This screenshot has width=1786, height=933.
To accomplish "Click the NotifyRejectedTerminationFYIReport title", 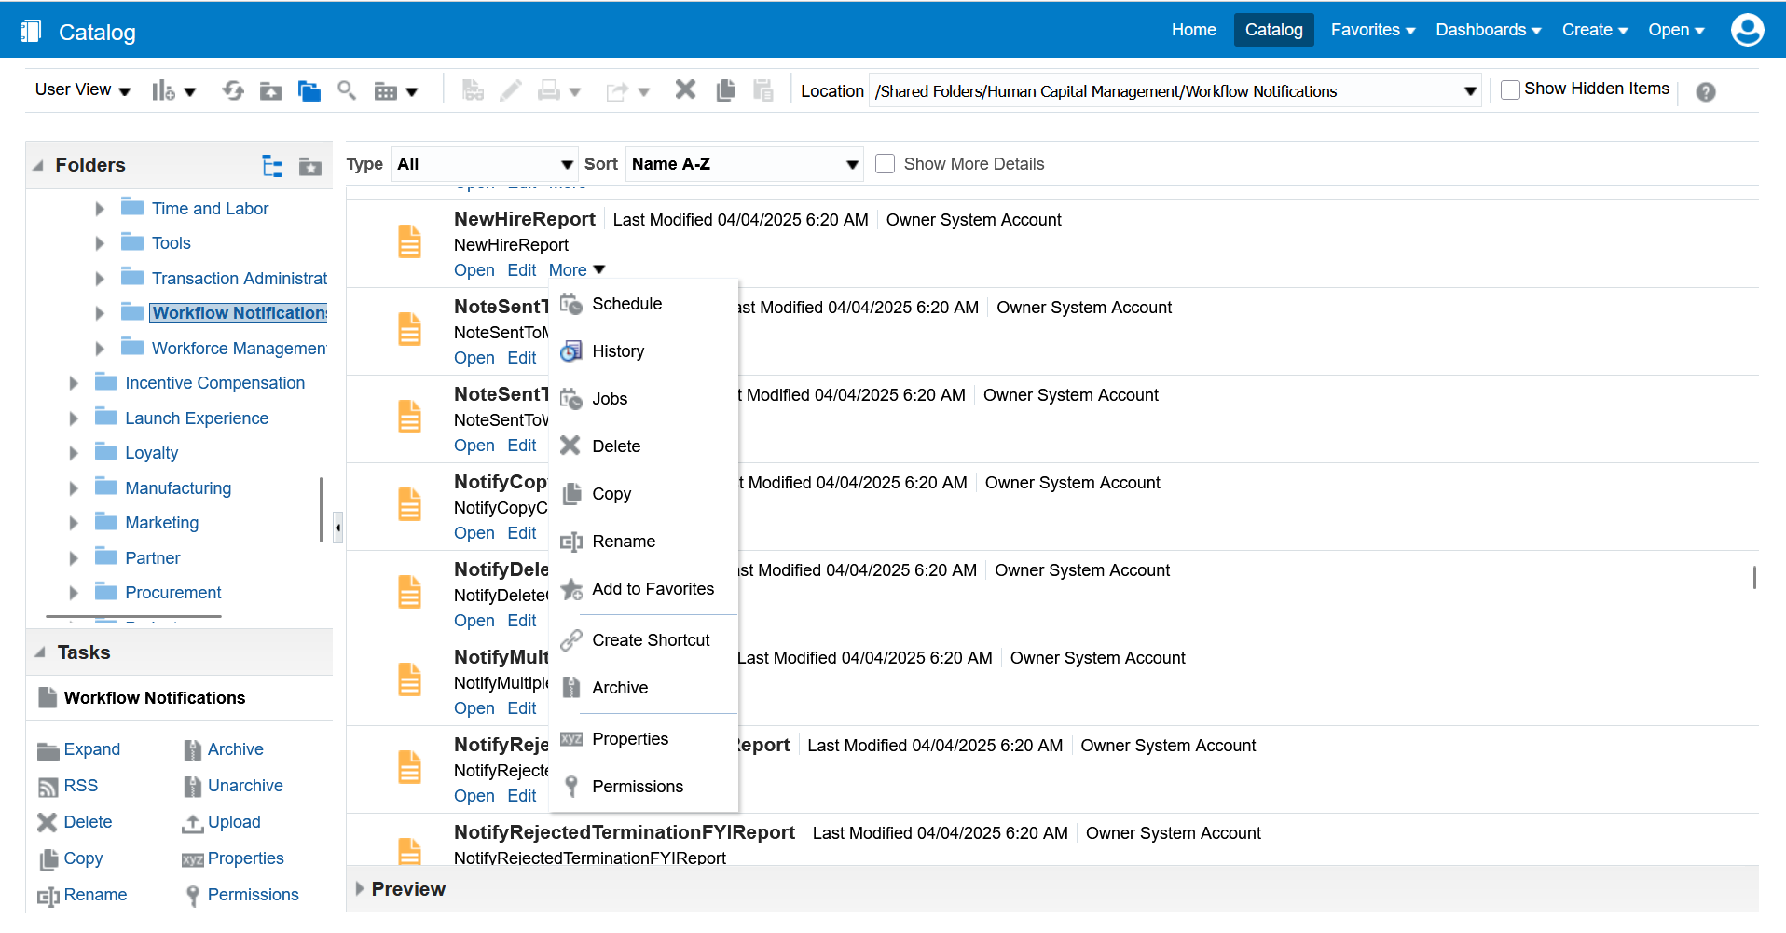I will coord(624,832).
